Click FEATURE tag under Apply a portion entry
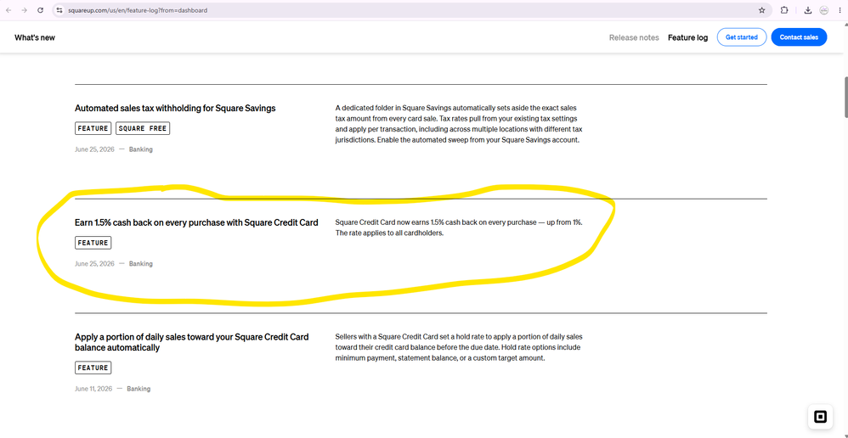 click(x=93, y=368)
